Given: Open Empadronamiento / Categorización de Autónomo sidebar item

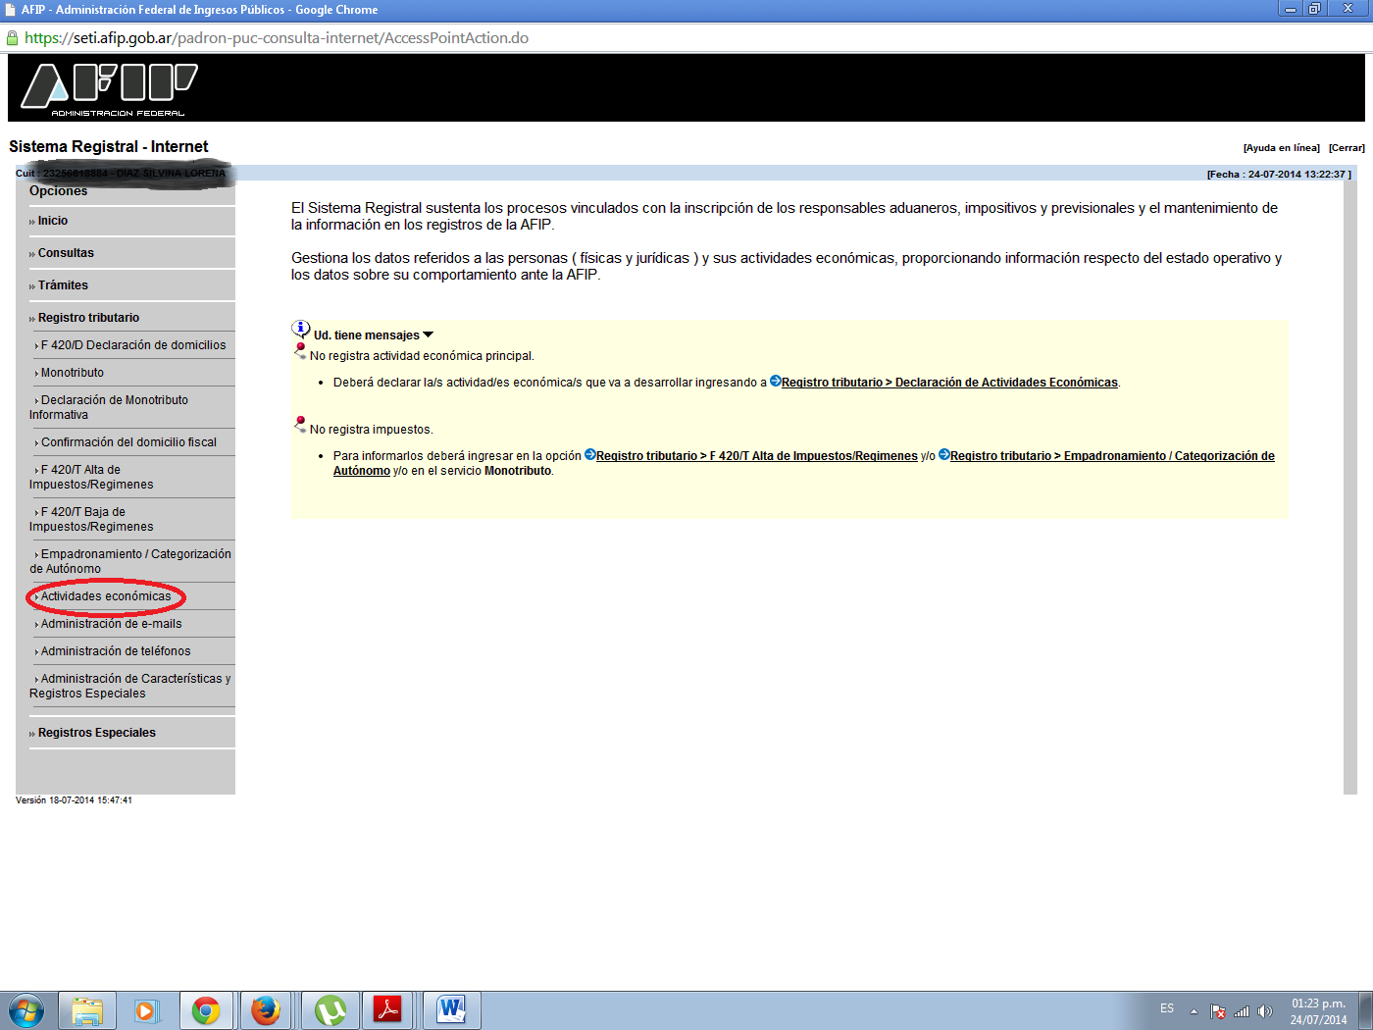Looking at the screenshot, I should point(130,561).
